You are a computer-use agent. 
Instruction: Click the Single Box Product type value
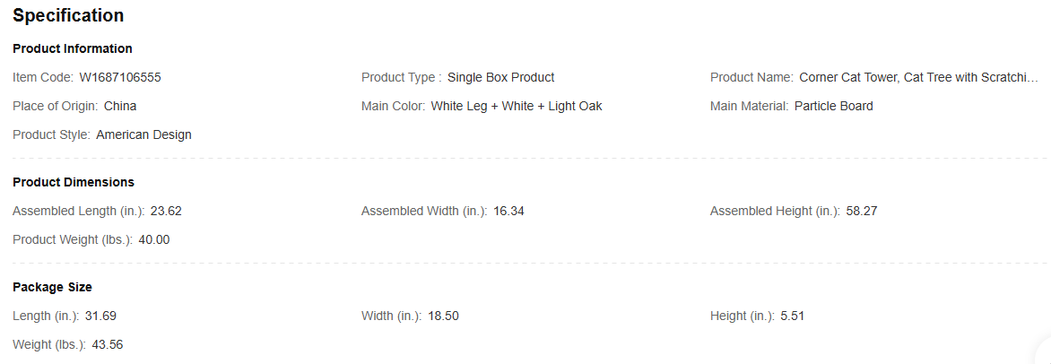point(500,77)
